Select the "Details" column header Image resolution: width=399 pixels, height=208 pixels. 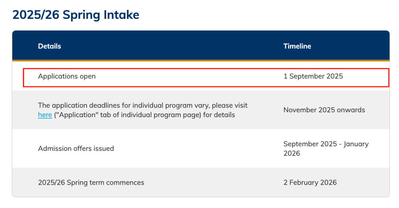[x=50, y=46]
